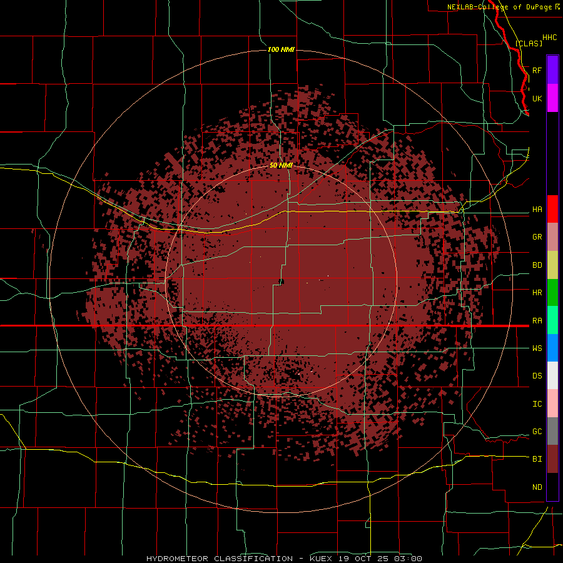Click the RA legend label
Image resolution: width=563 pixels, height=563 pixels.
click(537, 321)
